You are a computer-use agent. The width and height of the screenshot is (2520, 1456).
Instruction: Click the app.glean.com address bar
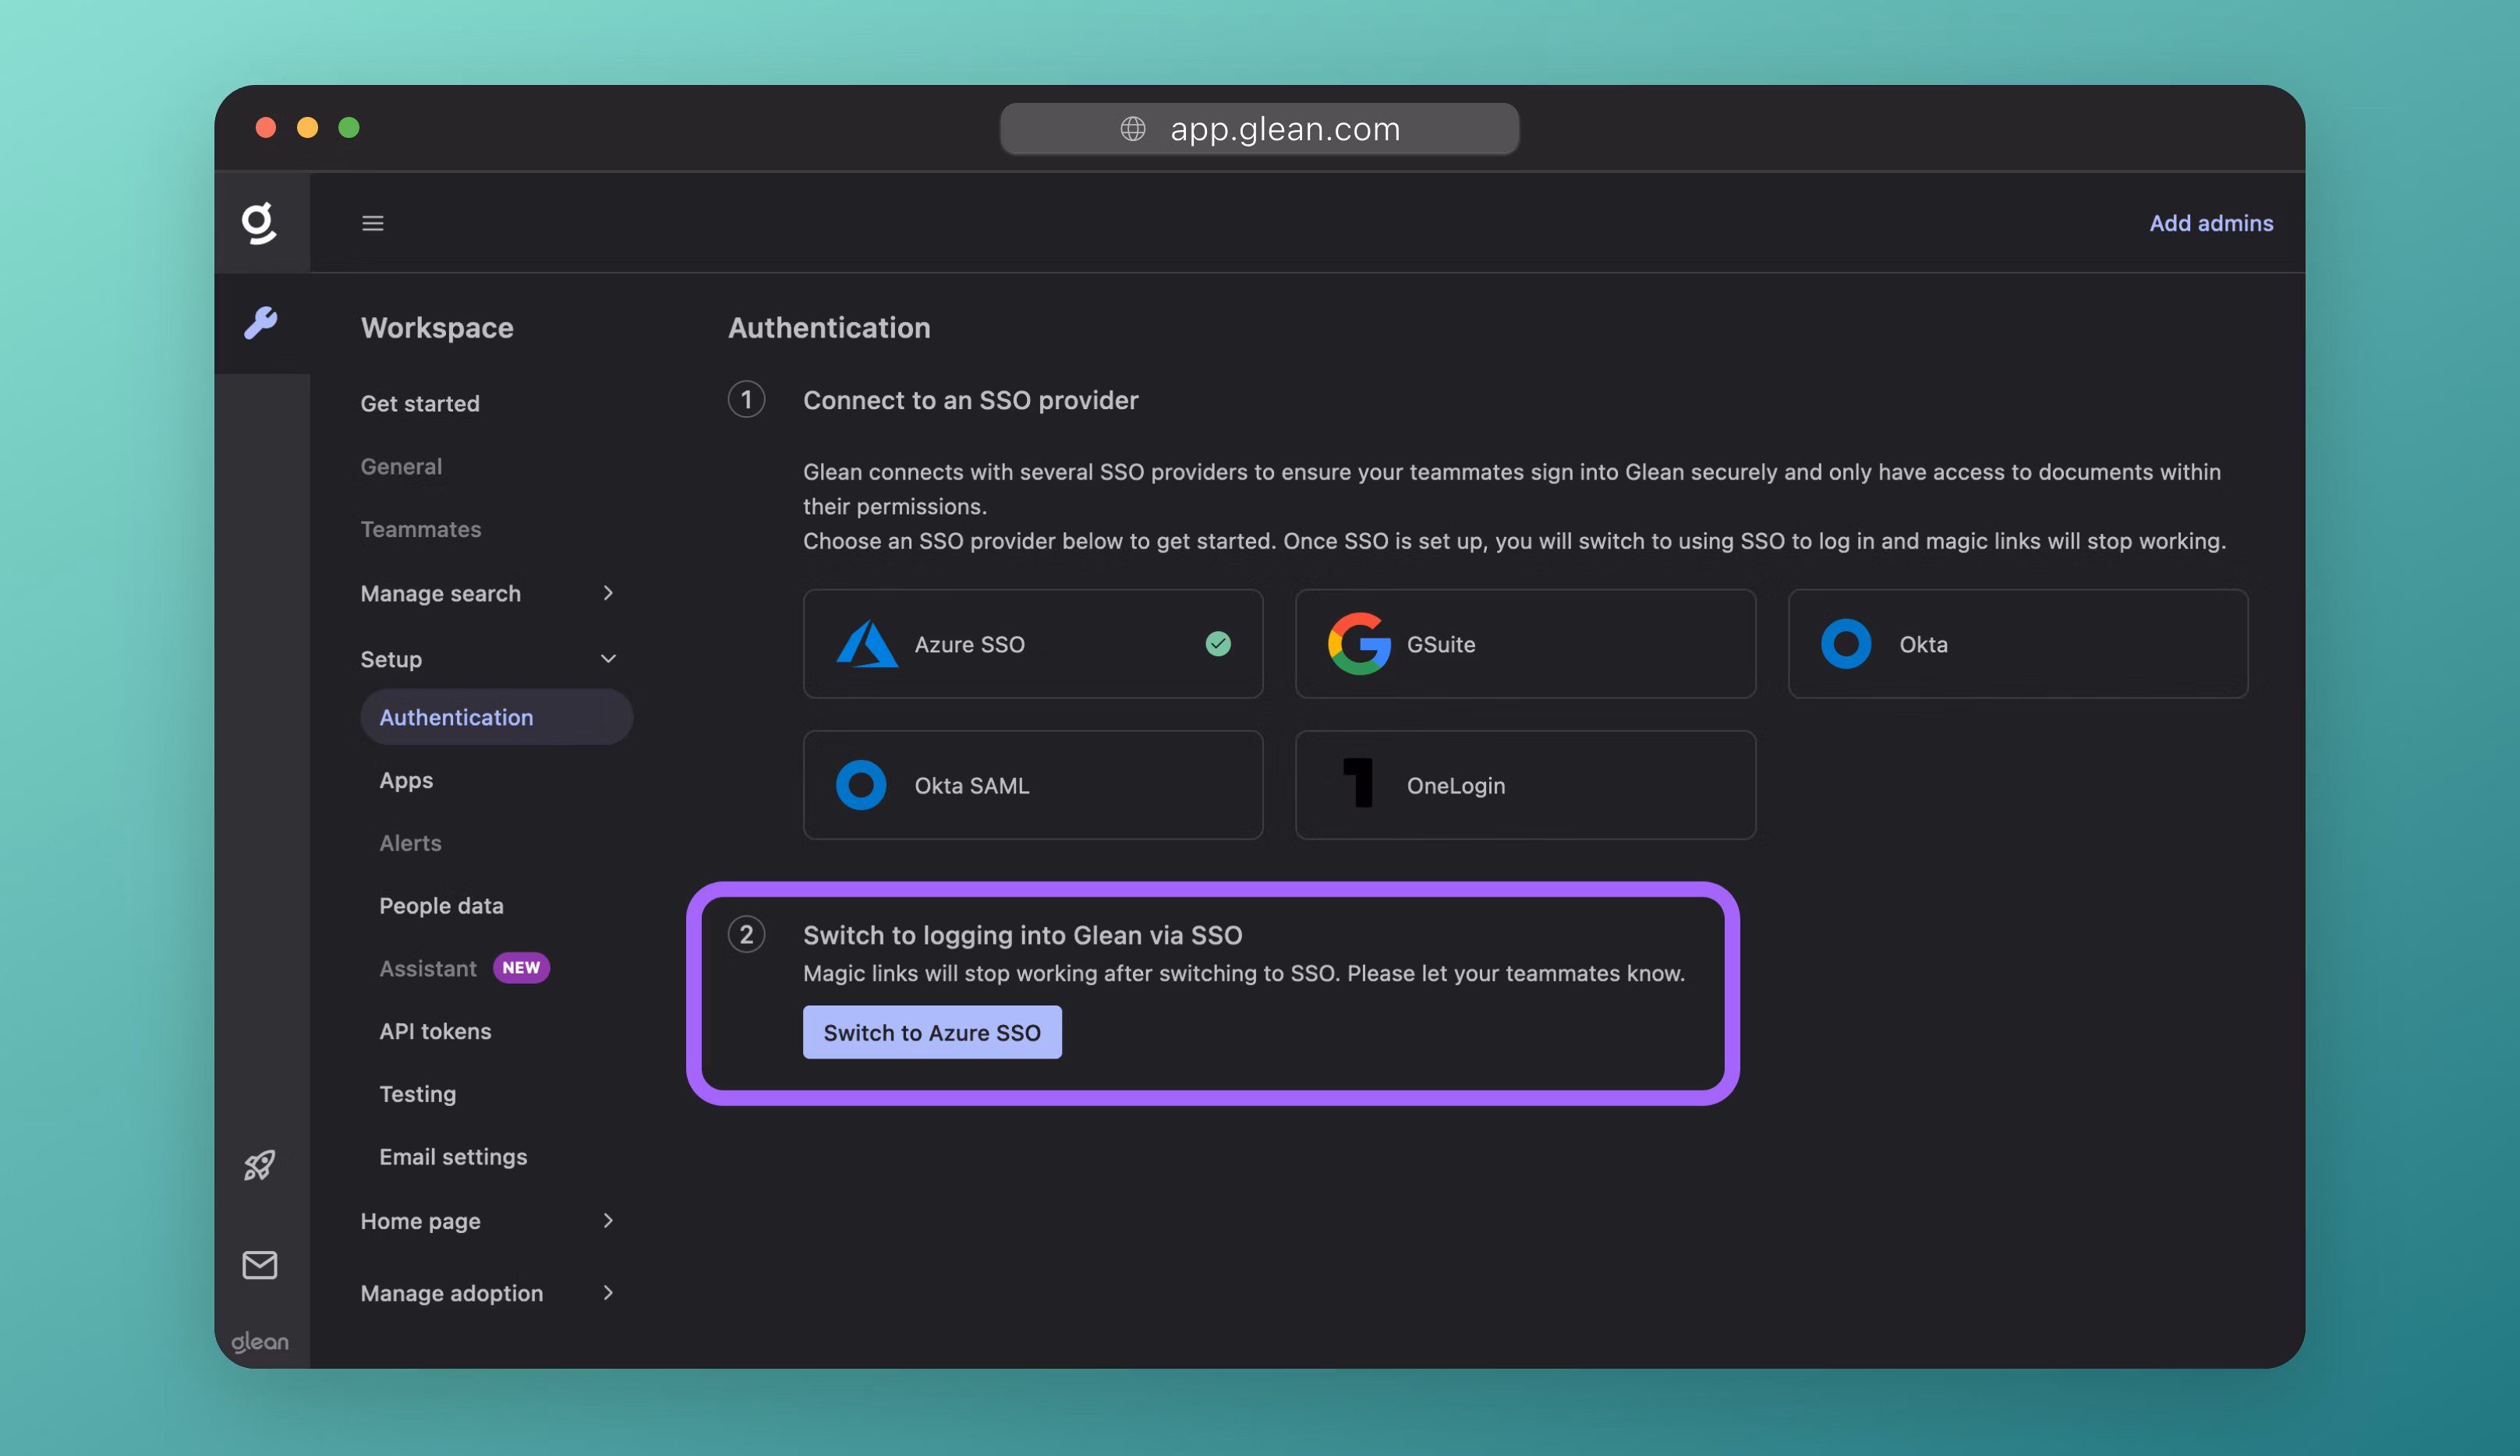click(x=1258, y=128)
